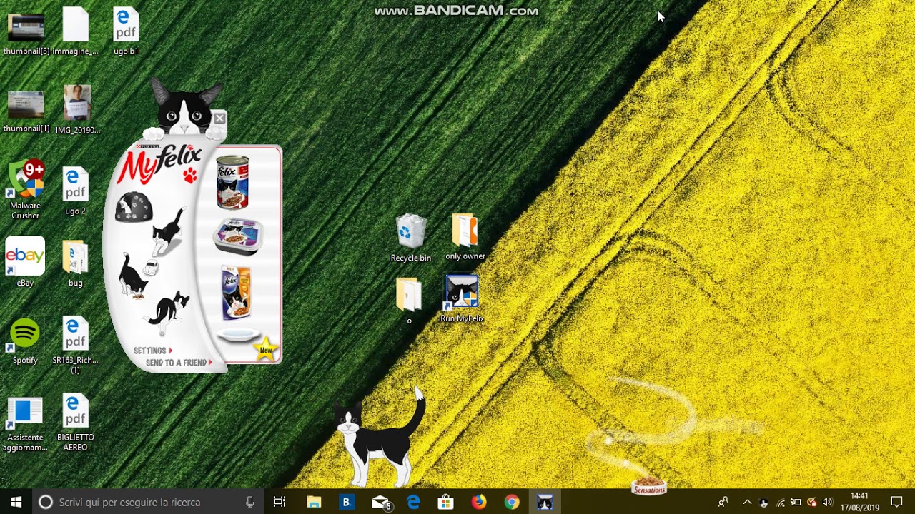915x514 pixels.
Task: Select the ugo 2 PDF file
Action: pos(75,191)
